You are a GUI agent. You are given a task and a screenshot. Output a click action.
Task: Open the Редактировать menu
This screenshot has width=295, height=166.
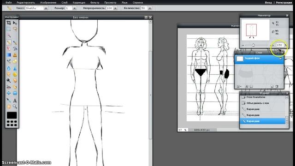[x=26, y=3]
